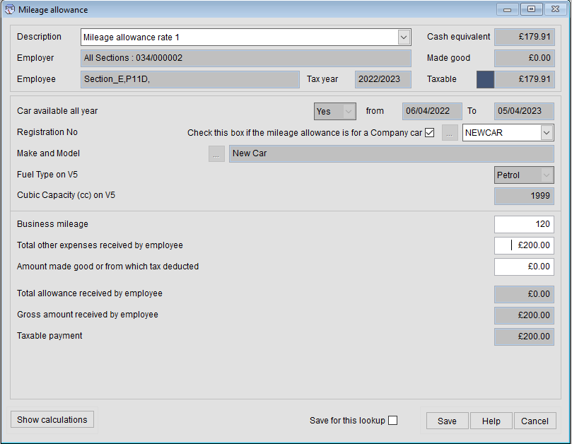Click the Business mileage input field
Image resolution: width=572 pixels, height=444 pixels.
524,224
